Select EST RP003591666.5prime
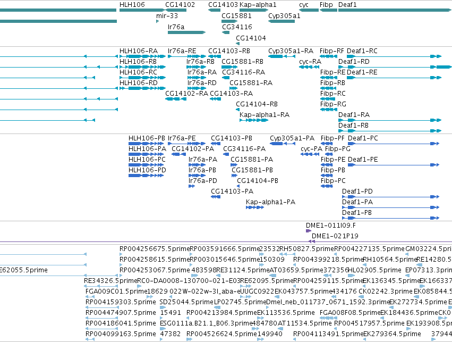 point(225,249)
